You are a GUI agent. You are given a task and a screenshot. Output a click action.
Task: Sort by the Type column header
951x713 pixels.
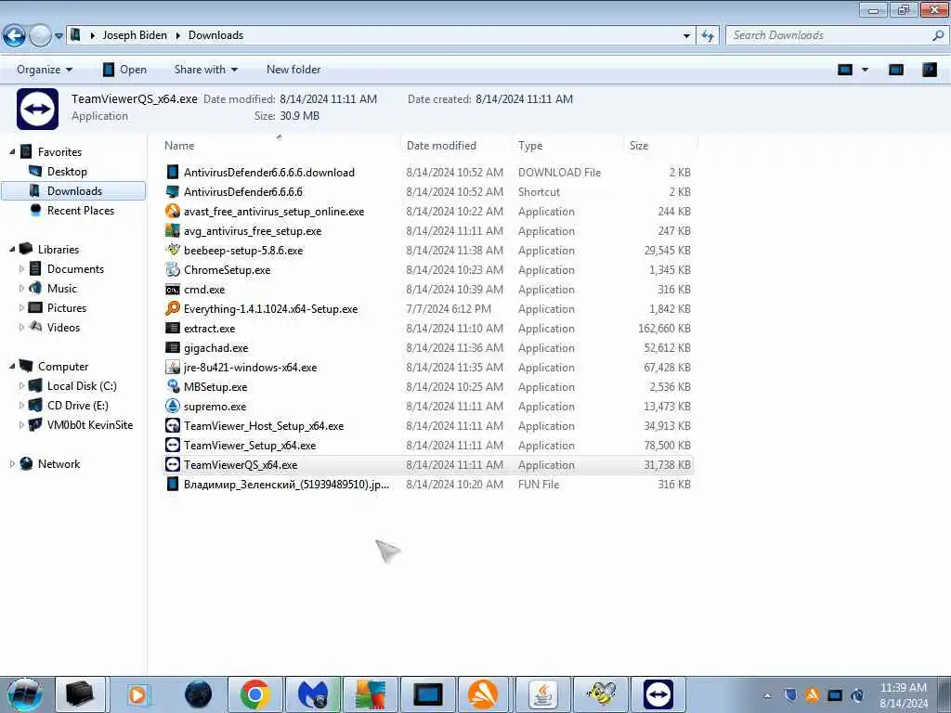coord(567,146)
